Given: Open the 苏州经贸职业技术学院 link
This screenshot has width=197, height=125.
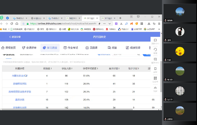Looking at the screenshot, I should [x=20, y=92].
